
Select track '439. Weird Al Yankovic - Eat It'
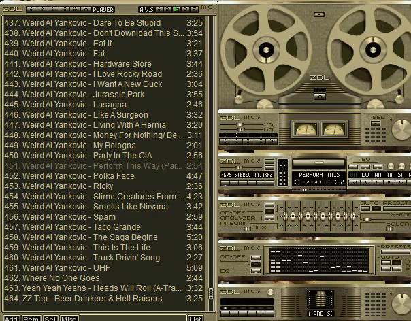tap(104, 44)
